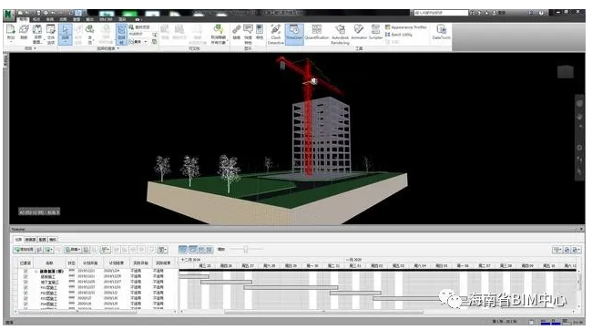Open the DataTools icon
This screenshot has width=592, height=330.
pos(441,33)
